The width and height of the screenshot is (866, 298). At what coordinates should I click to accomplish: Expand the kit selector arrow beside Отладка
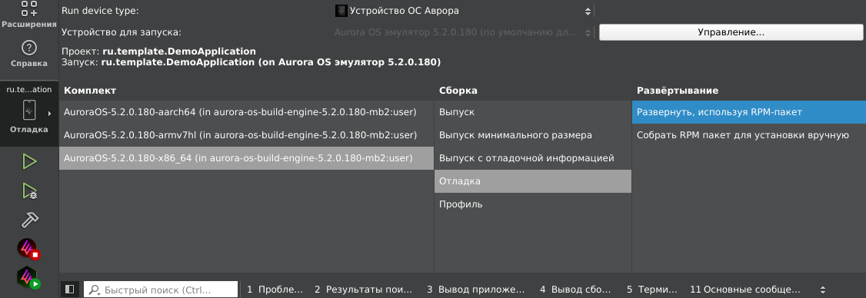pos(49,113)
